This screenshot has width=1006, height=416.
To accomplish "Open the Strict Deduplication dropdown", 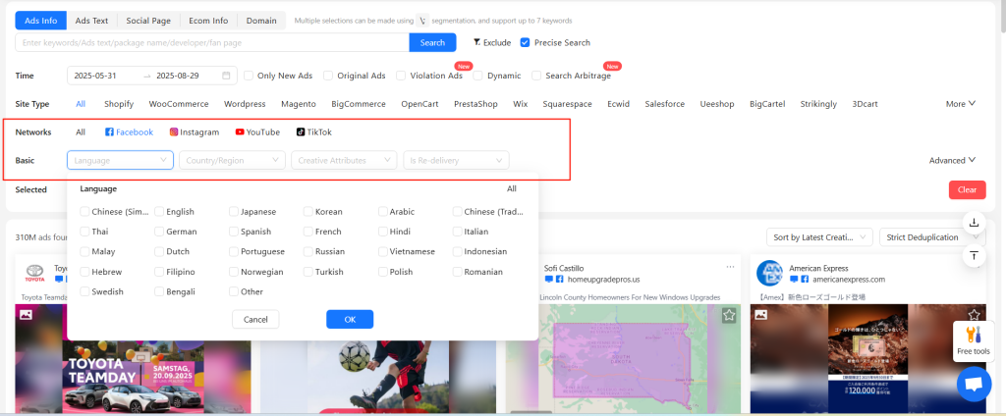I will (x=932, y=237).
